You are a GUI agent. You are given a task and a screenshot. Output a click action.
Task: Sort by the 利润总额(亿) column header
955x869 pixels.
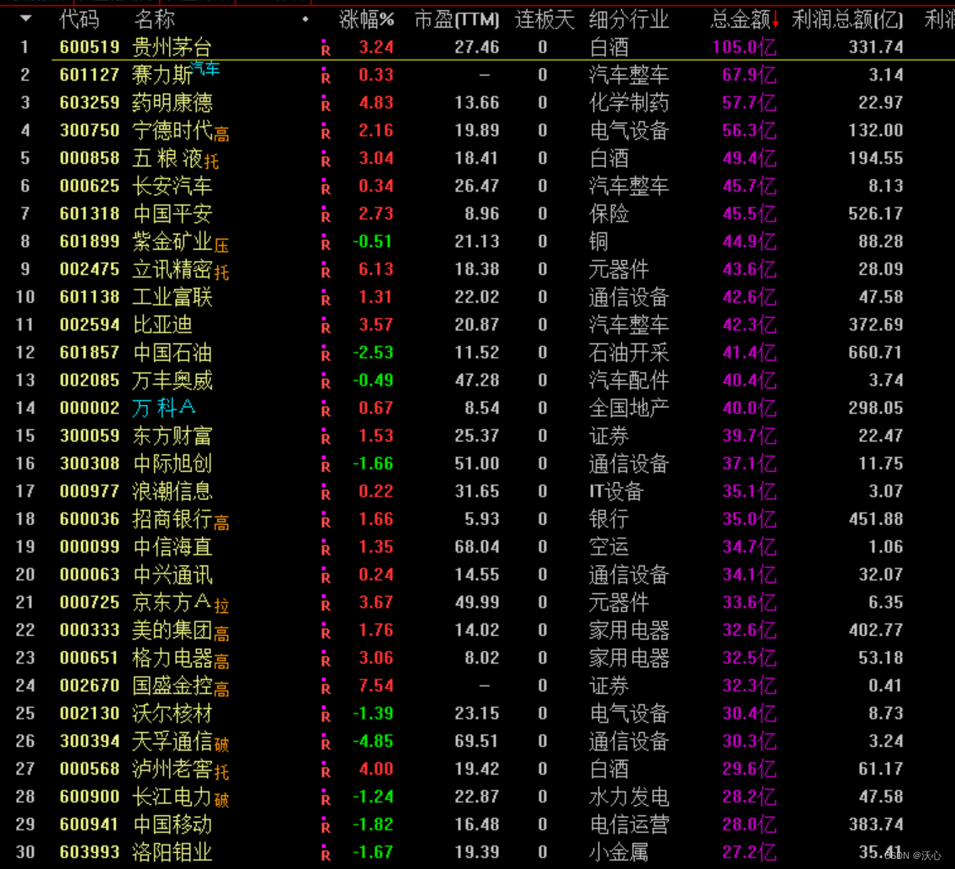pyautogui.click(x=847, y=20)
